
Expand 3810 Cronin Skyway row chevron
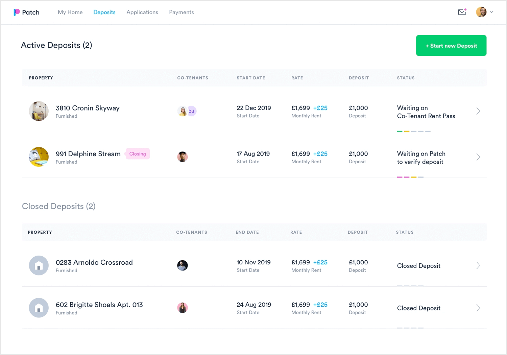[478, 111]
